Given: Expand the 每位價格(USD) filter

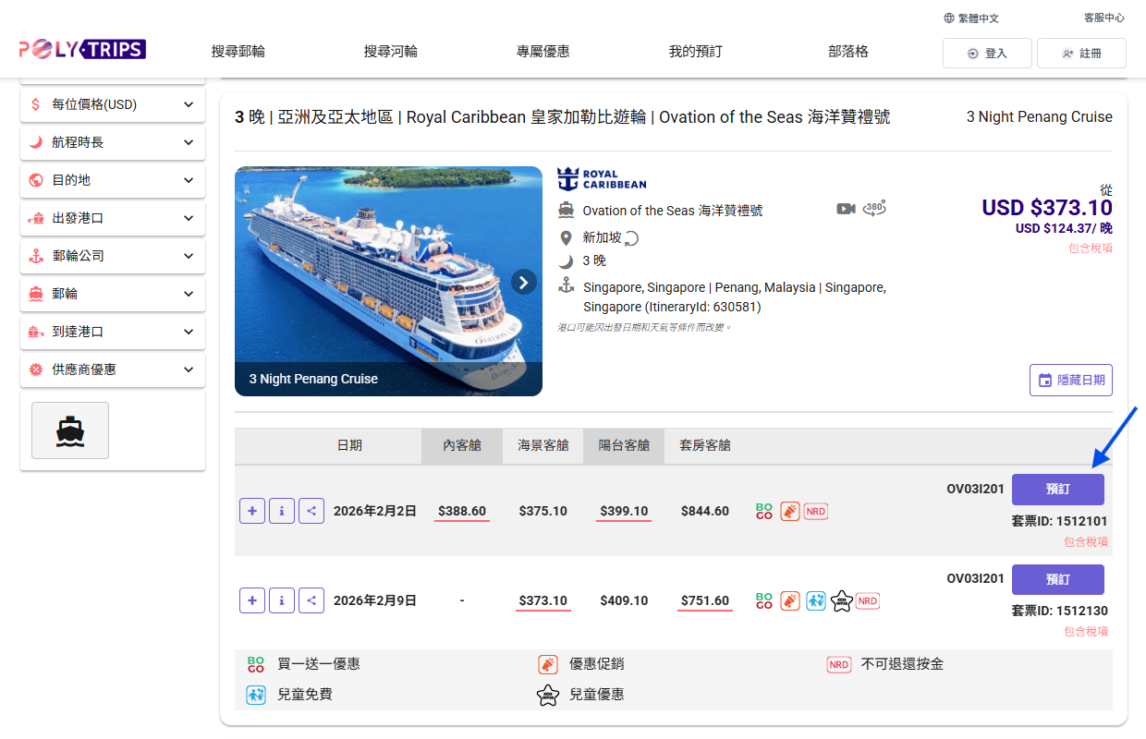Looking at the screenshot, I should [113, 104].
